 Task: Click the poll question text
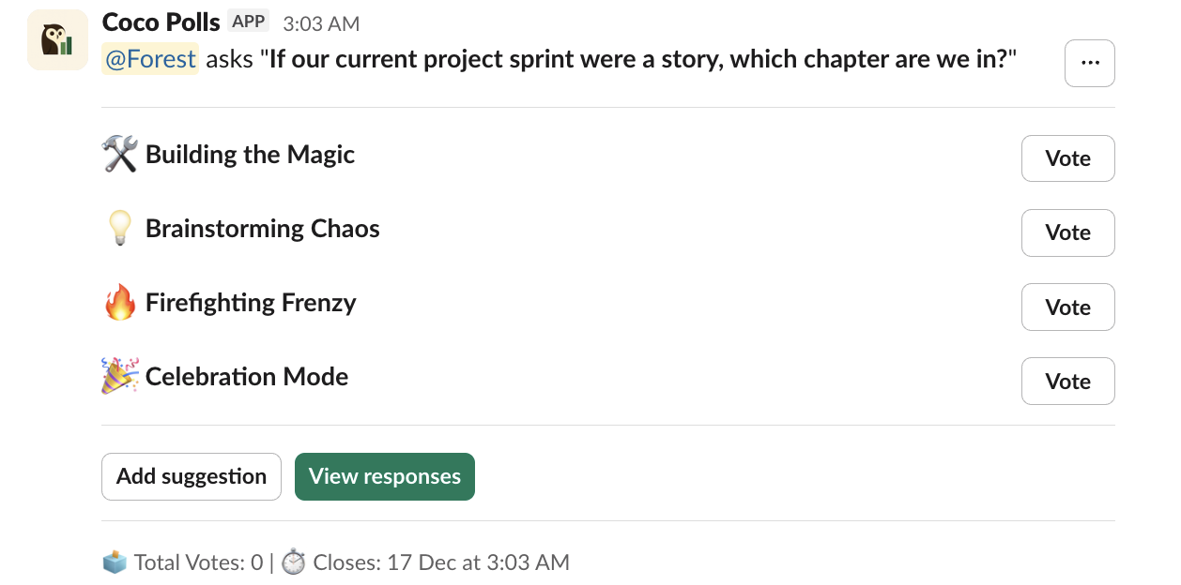(x=638, y=59)
